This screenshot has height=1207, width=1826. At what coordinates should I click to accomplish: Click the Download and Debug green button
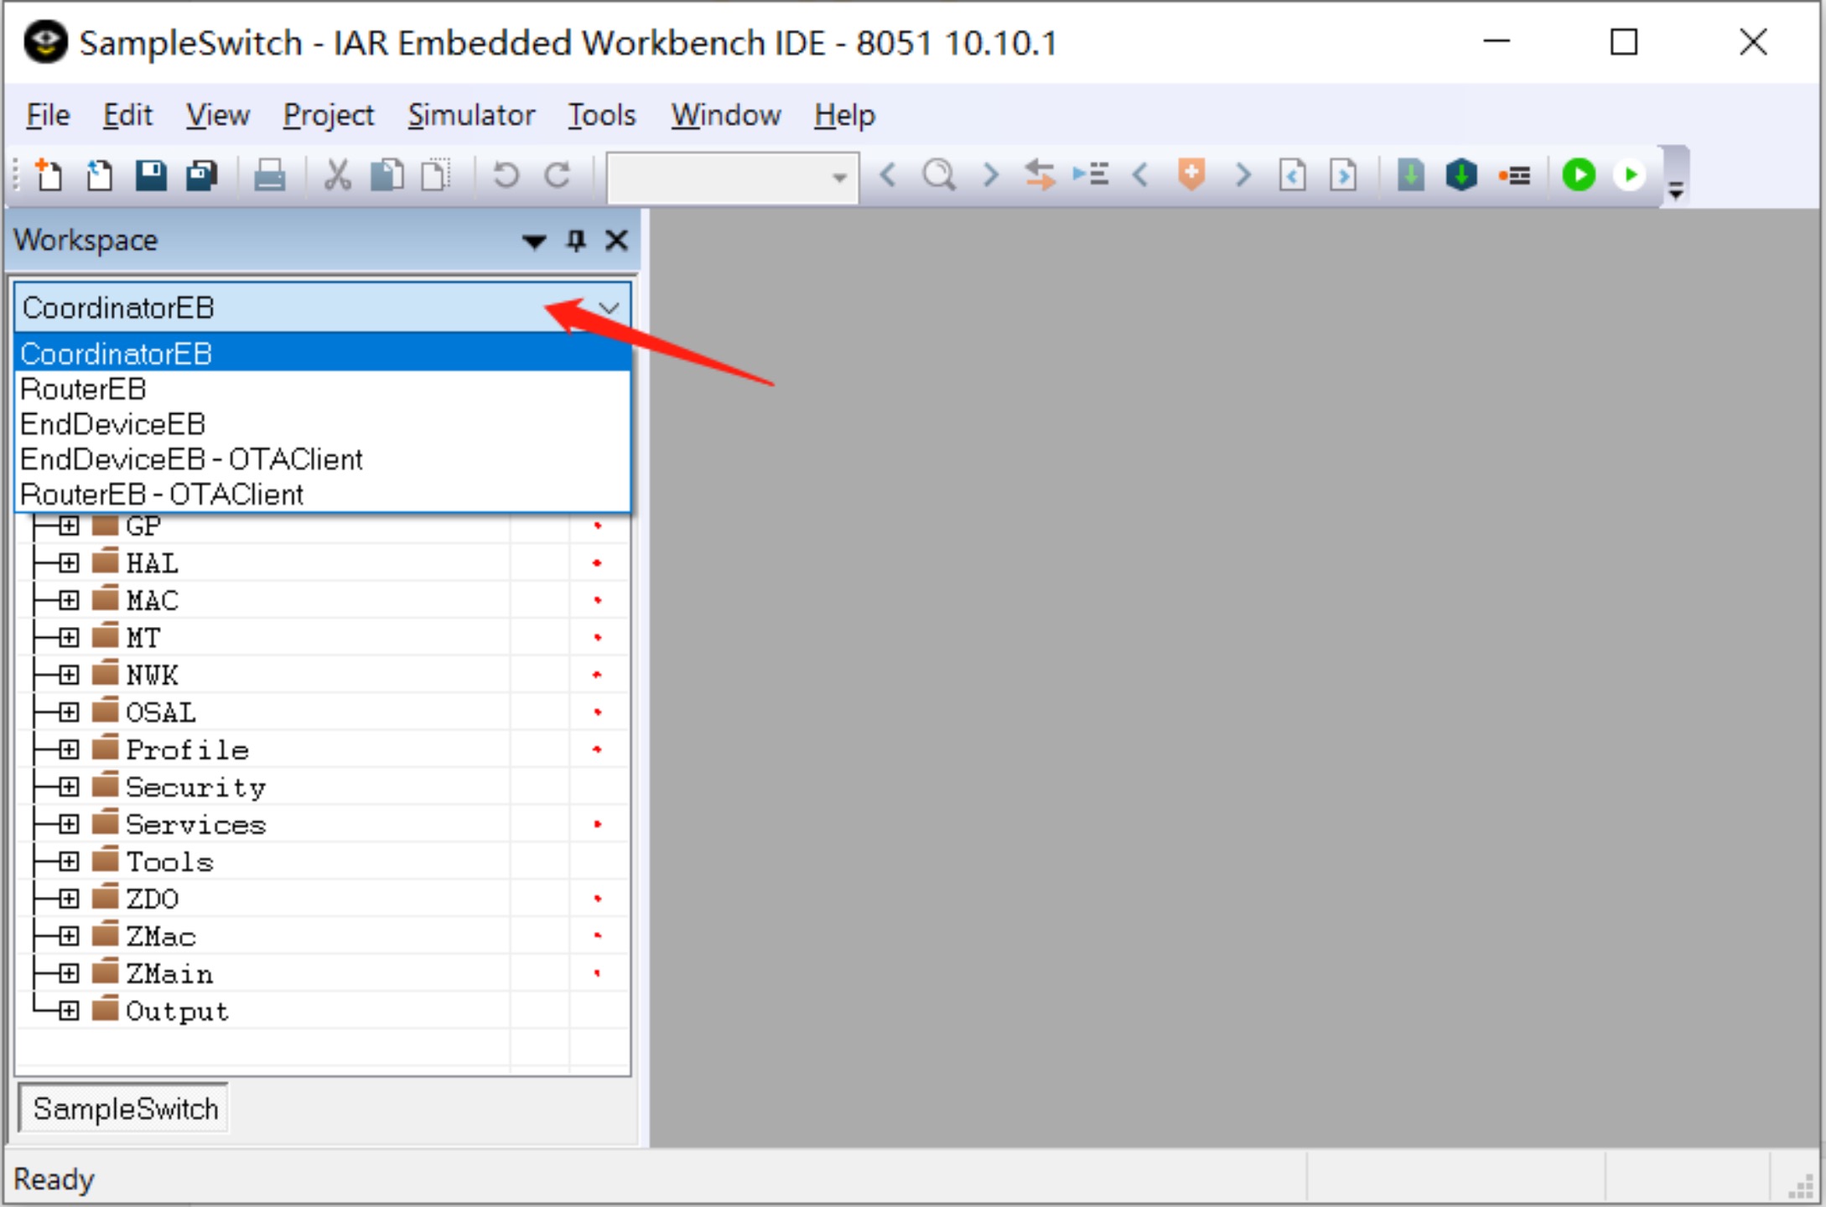(x=1579, y=175)
